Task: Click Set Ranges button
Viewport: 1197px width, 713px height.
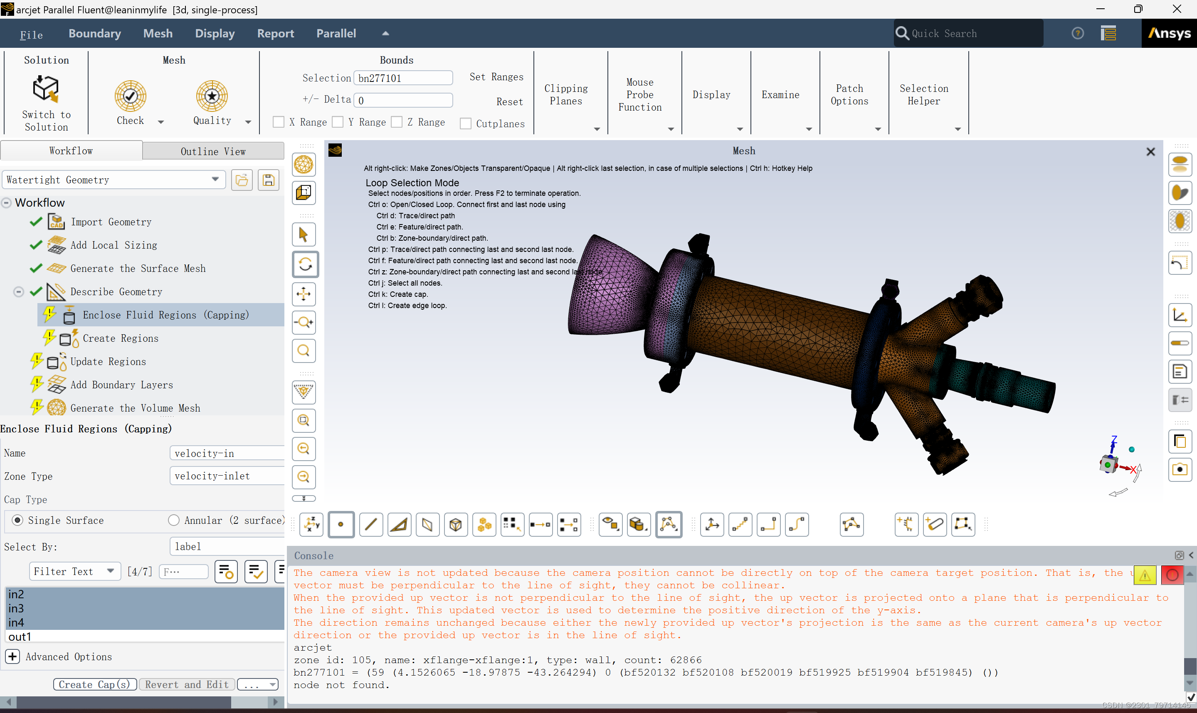Action: (x=496, y=77)
